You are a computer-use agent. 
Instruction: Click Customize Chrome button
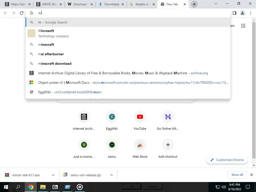(x=227, y=160)
